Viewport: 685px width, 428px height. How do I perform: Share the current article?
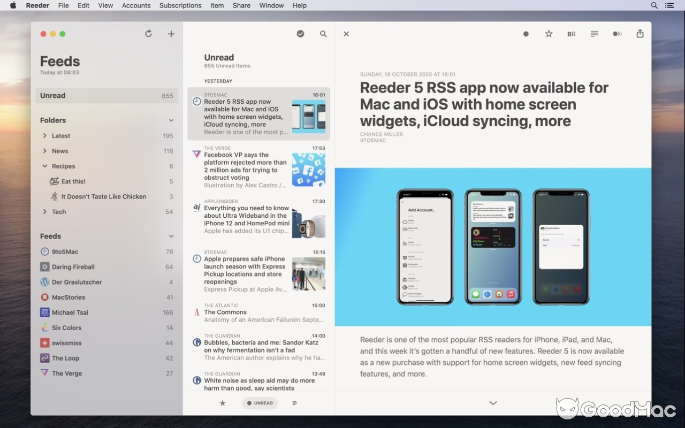(640, 33)
